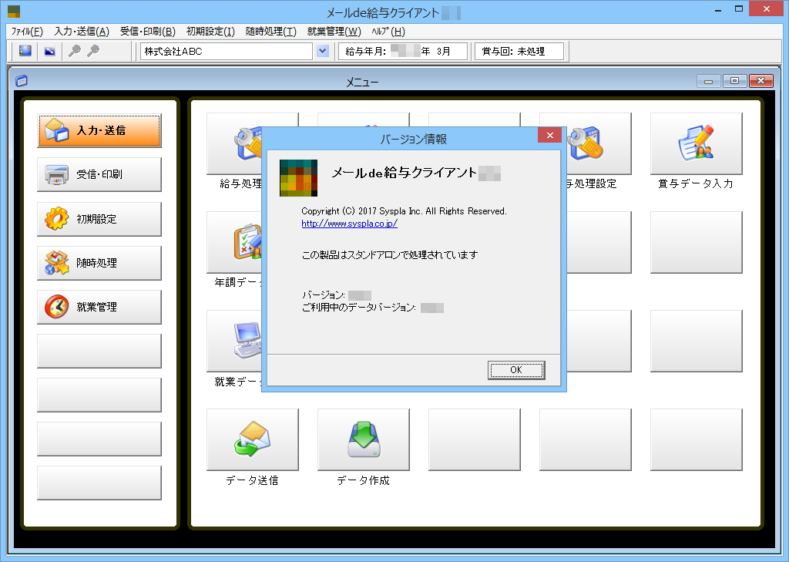This screenshot has height=562, width=789.
Task: Click the first key icon in toolbar
Action: (x=75, y=51)
